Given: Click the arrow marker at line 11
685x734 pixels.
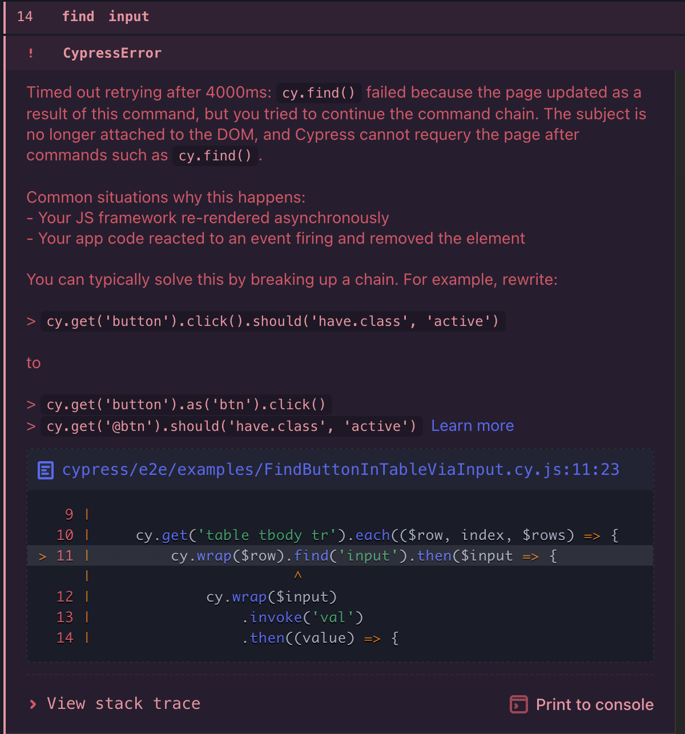Looking at the screenshot, I should coord(42,556).
